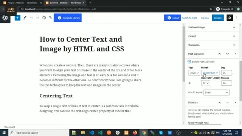Click the first intro paragraph text
This screenshot has height=136, width=242.
(x=91, y=75)
